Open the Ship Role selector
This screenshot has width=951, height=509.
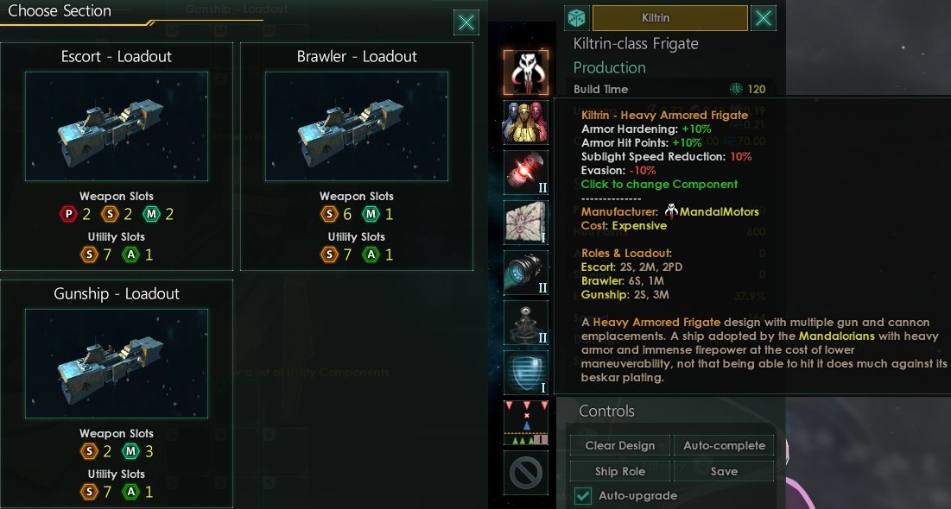(620, 471)
